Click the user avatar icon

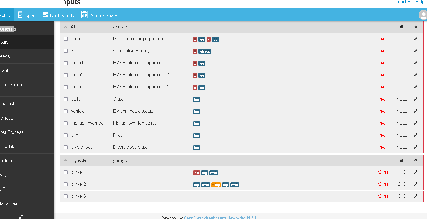tap(423, 15)
